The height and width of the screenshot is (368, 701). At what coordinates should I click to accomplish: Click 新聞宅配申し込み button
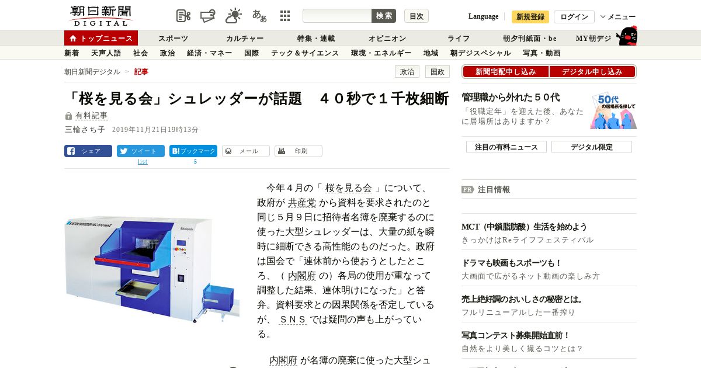click(x=506, y=71)
